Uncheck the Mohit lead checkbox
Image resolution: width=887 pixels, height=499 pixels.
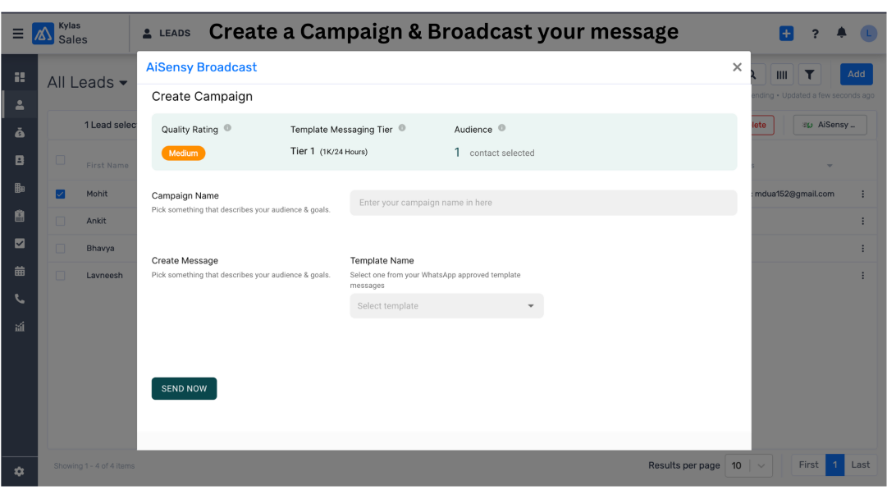(x=61, y=194)
